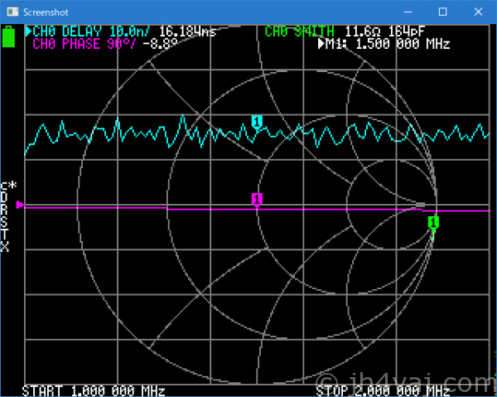The height and width of the screenshot is (397, 497).
Task: Click the D calibration status letter
Action: (5, 198)
